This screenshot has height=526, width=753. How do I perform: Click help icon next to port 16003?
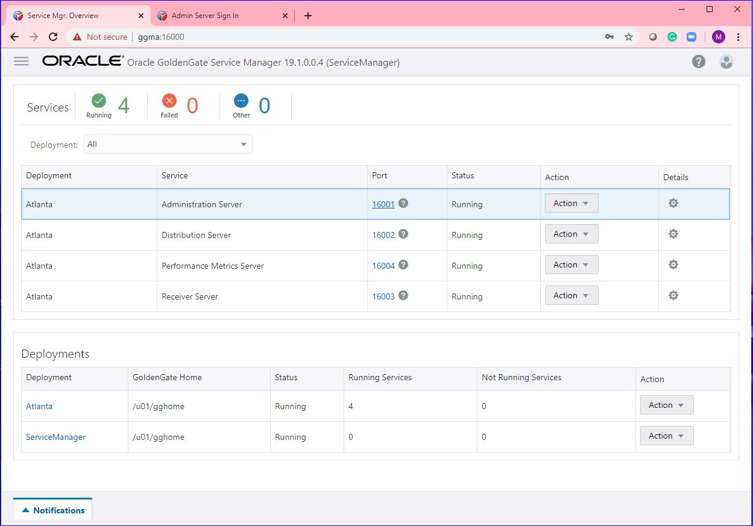(403, 295)
